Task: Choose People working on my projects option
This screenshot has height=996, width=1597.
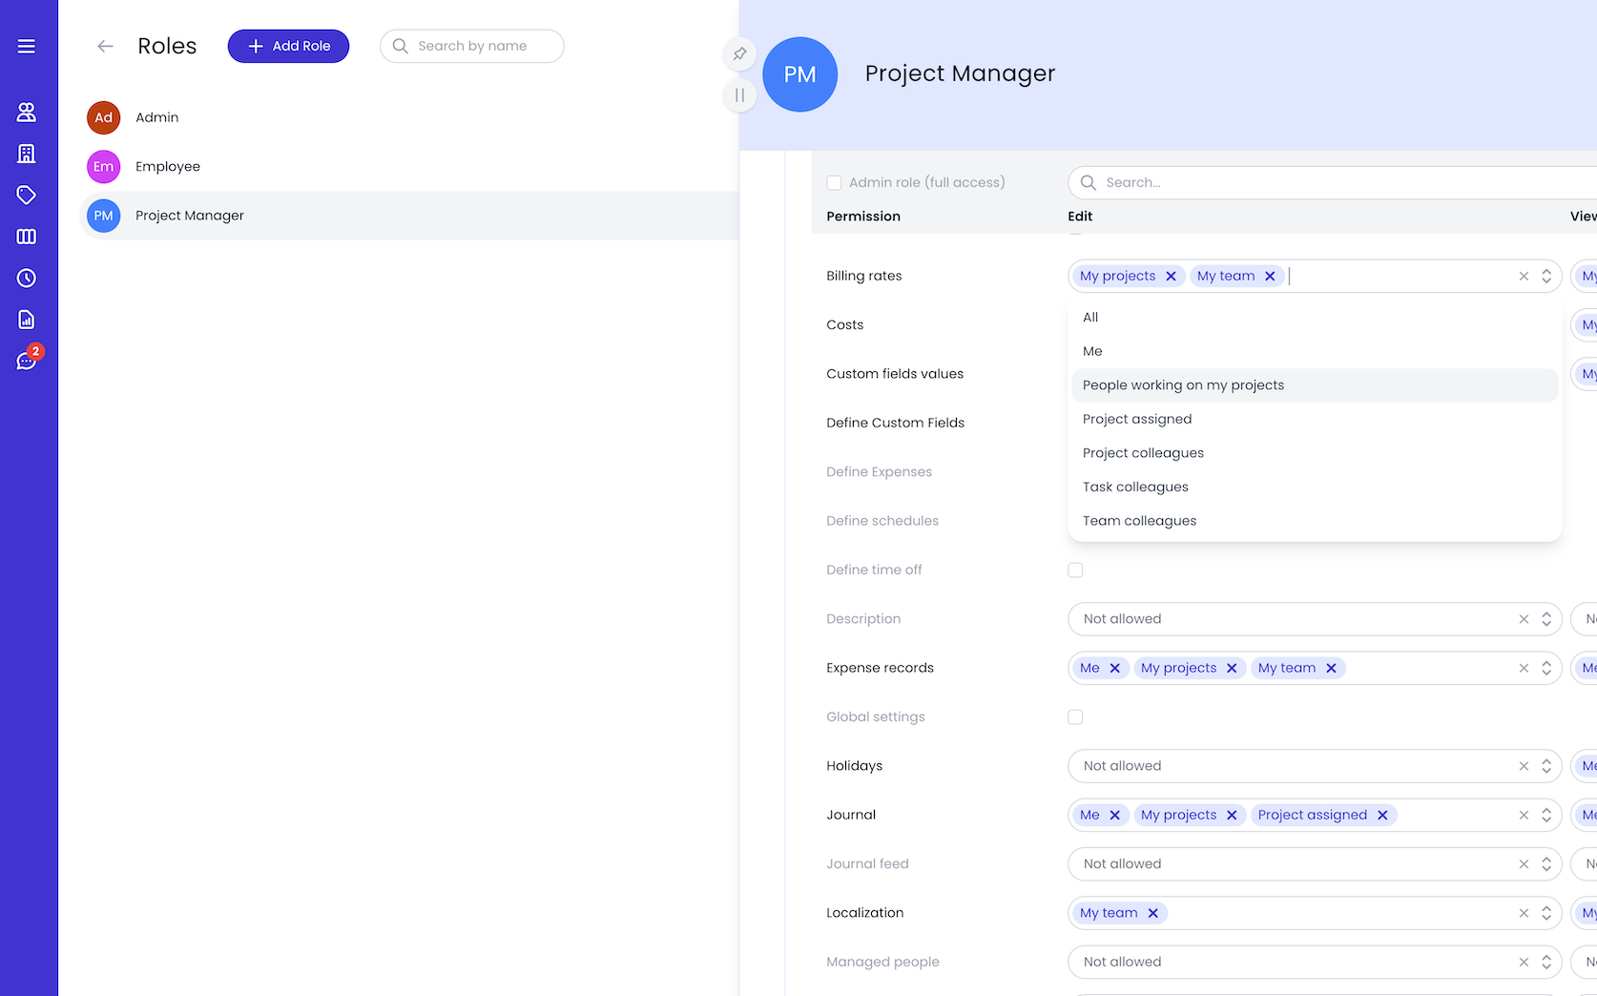Action: 1315,385
